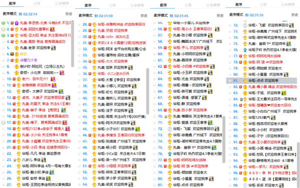
Task: Click the white shirt icon on entry 98
Action: [245, 185]
